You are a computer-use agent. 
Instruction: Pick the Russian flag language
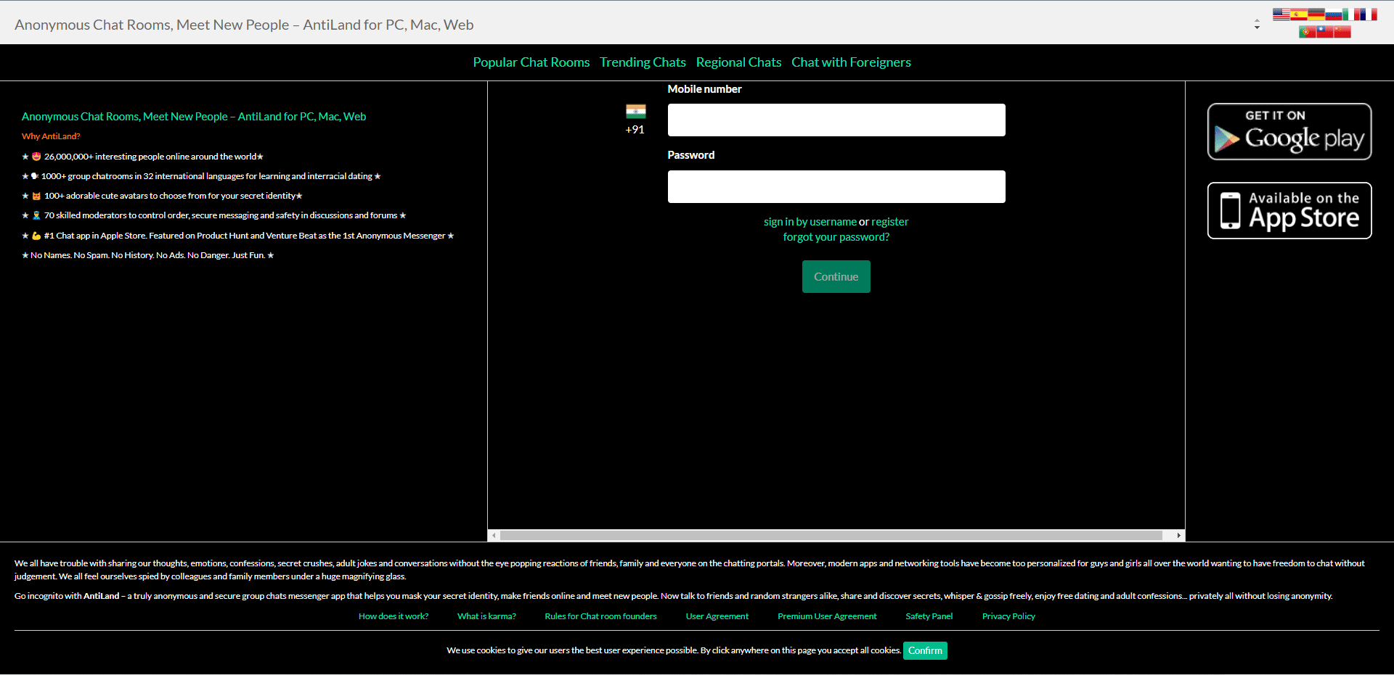click(x=1334, y=15)
